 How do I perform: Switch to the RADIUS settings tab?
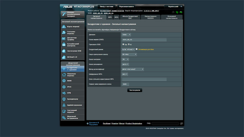point(150,17)
